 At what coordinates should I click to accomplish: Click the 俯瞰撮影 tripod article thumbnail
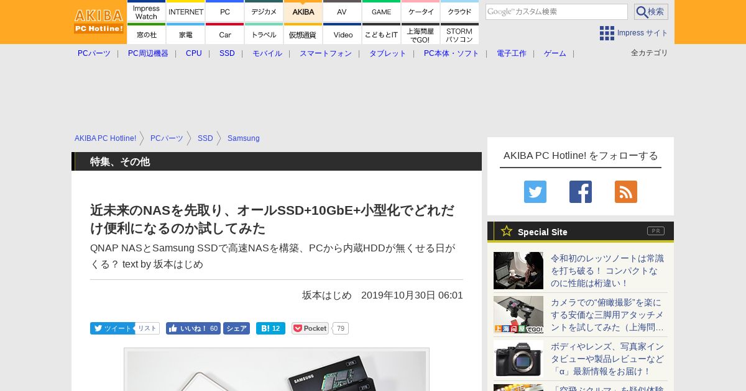tap(518, 315)
